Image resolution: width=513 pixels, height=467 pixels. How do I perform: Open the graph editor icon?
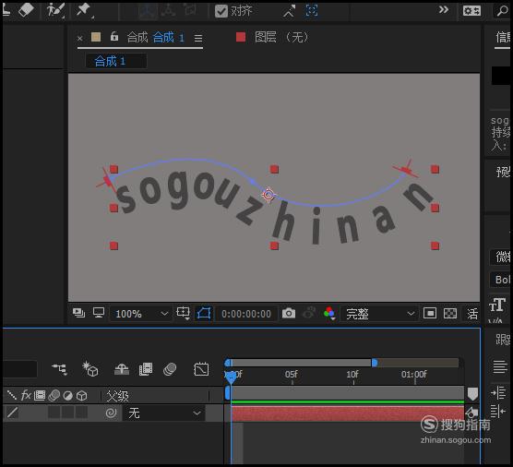click(201, 369)
